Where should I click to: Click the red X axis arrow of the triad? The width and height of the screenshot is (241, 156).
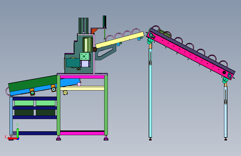[x=12, y=139]
